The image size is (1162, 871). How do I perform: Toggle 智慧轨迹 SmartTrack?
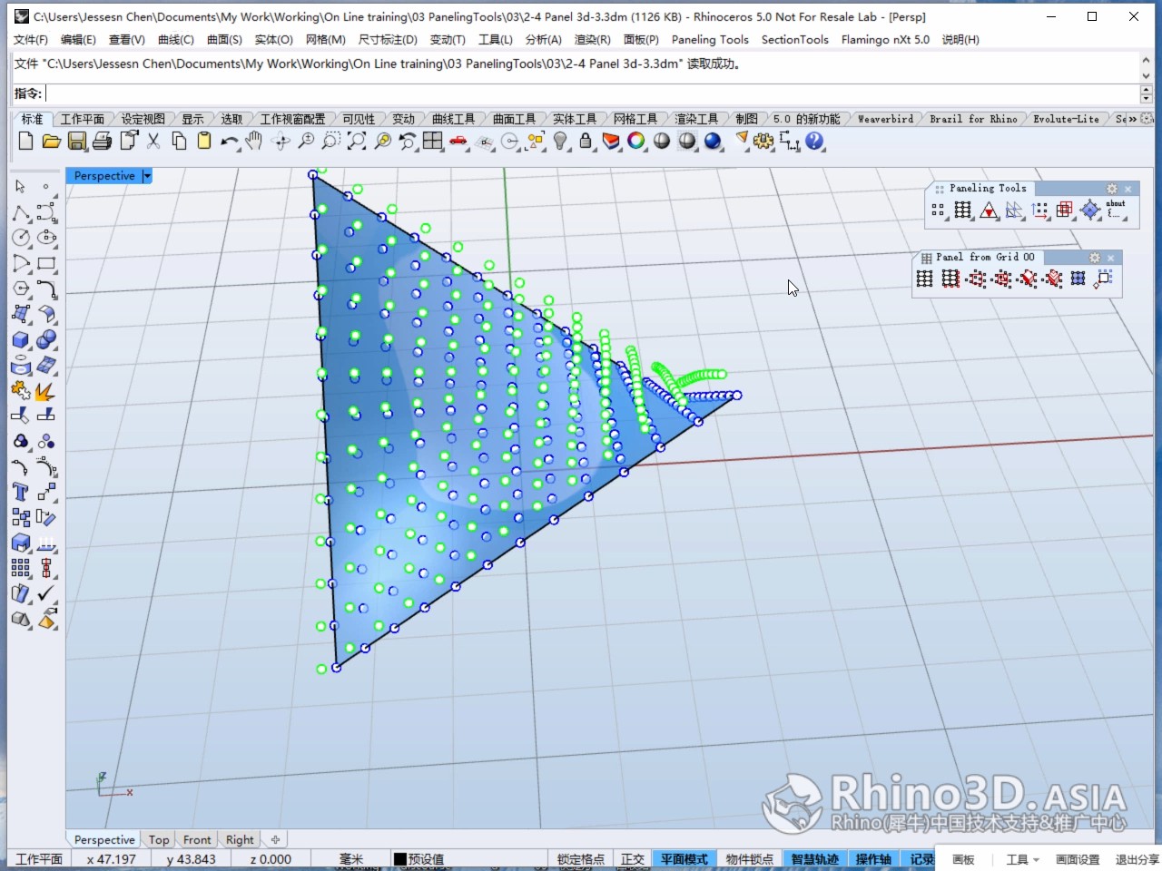[x=815, y=859]
